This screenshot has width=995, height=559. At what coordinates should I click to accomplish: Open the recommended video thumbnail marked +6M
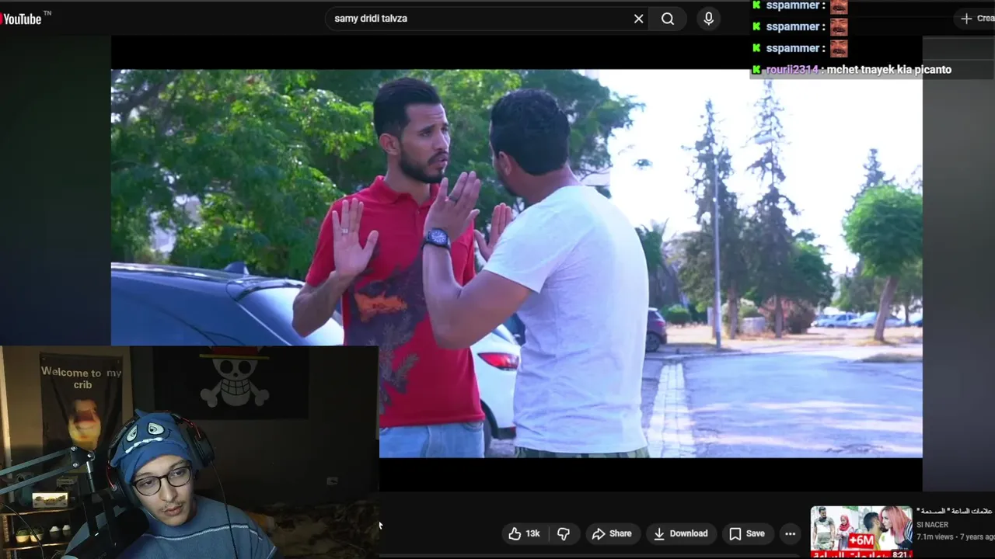pos(861,533)
